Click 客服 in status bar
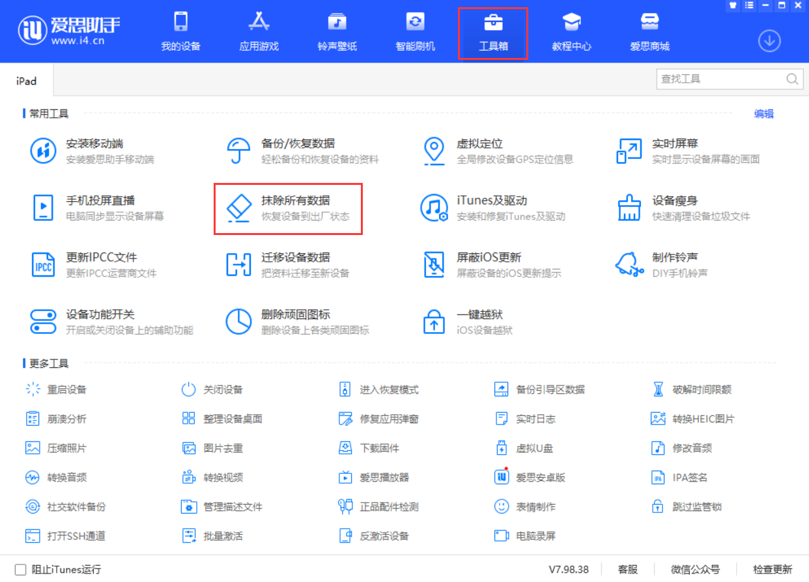The image size is (809, 582). tap(628, 570)
